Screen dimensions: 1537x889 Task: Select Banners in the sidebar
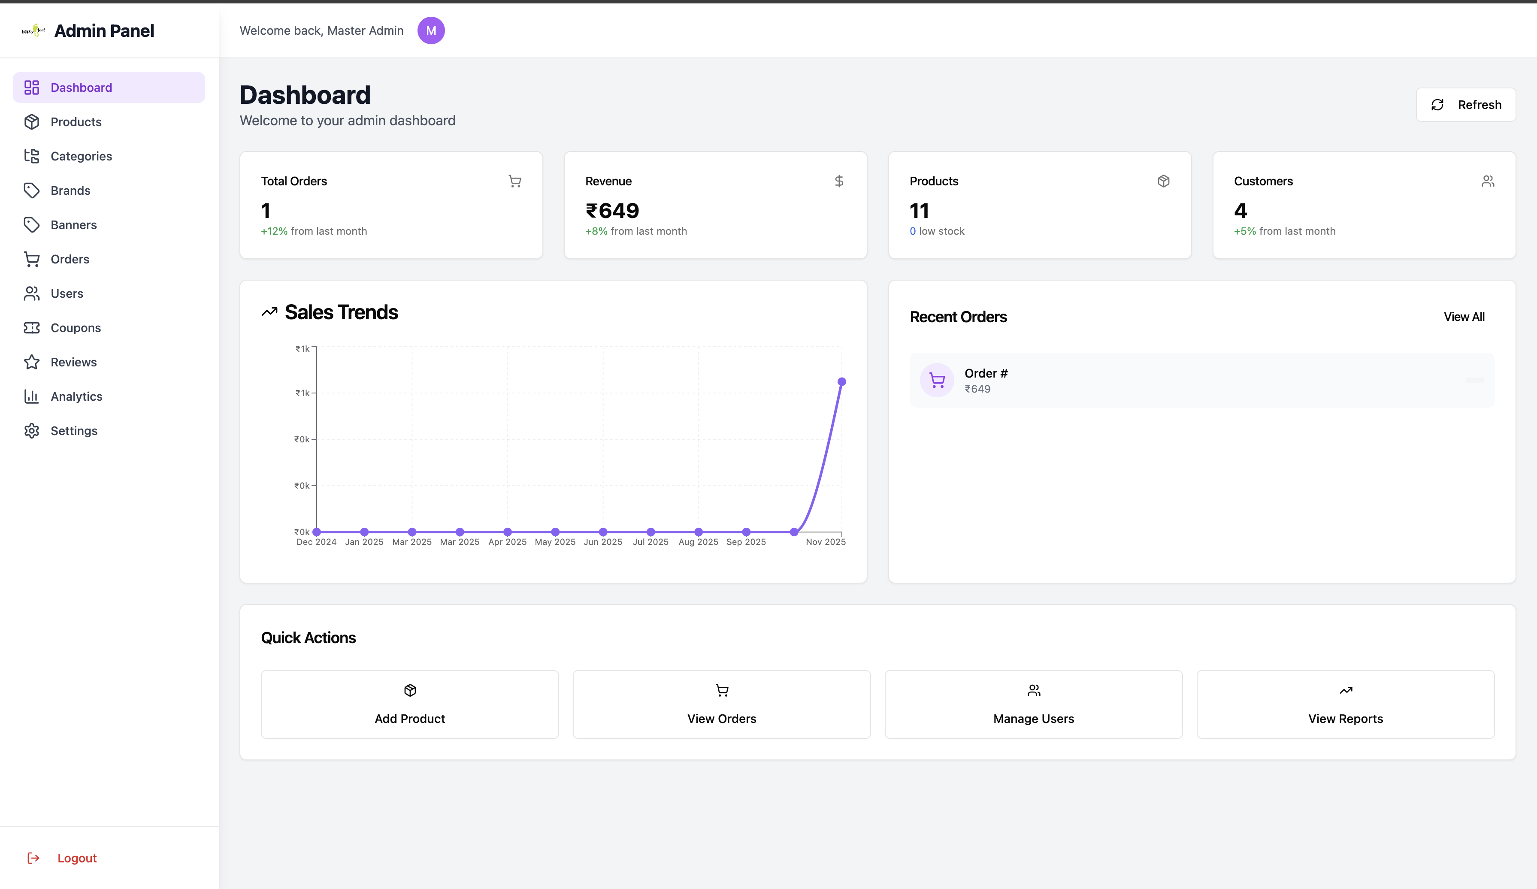click(73, 225)
